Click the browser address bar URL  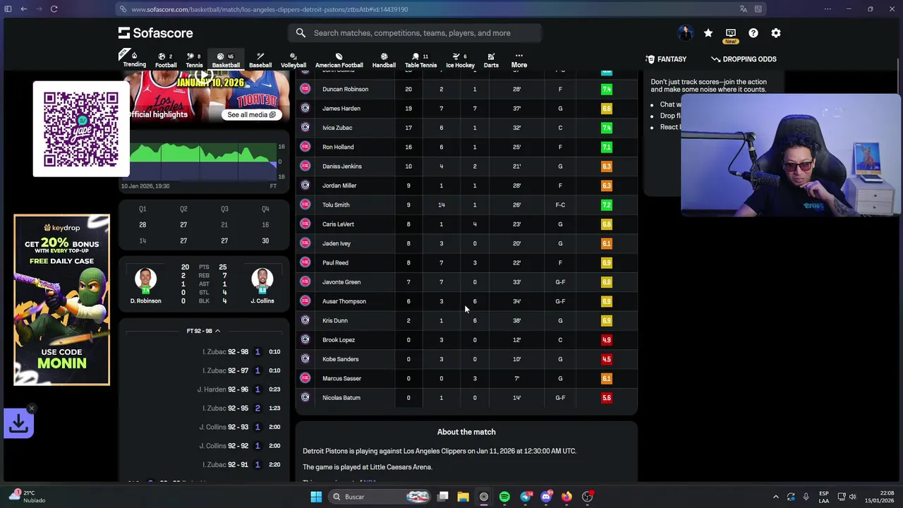tap(269, 9)
